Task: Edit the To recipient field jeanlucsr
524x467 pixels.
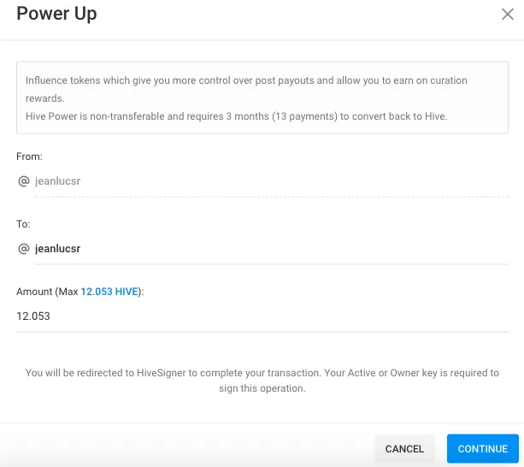Action: tap(271, 249)
